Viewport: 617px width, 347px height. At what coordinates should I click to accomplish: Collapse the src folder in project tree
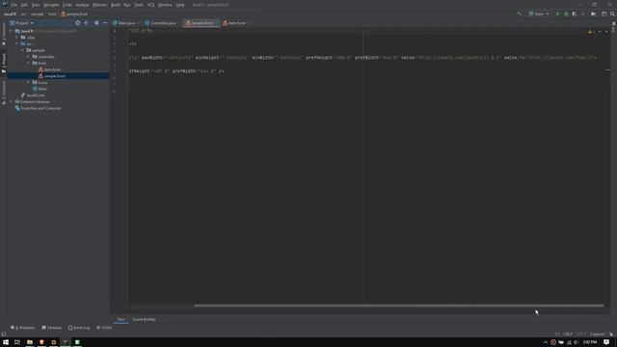(17, 44)
